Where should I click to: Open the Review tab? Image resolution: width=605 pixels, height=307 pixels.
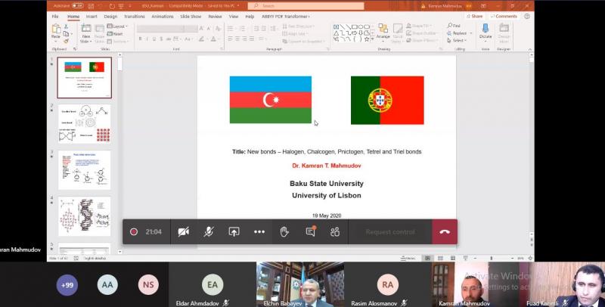pyautogui.click(x=215, y=17)
